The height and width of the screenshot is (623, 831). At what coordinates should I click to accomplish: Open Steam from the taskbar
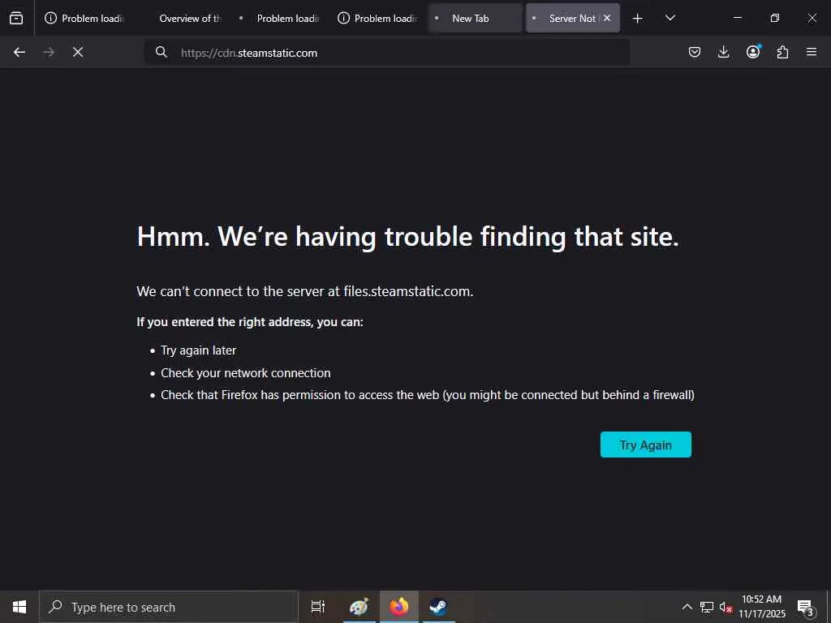tap(438, 607)
